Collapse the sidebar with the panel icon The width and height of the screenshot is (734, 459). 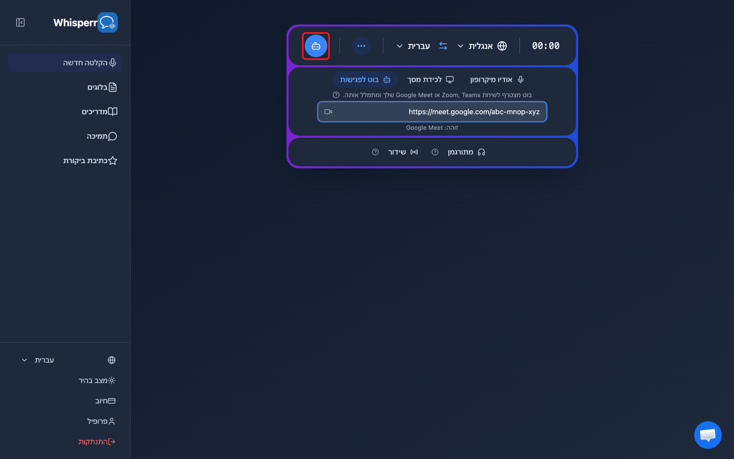tap(20, 22)
